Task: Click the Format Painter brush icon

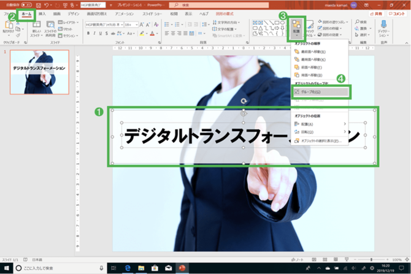Action: pyautogui.click(x=18, y=35)
